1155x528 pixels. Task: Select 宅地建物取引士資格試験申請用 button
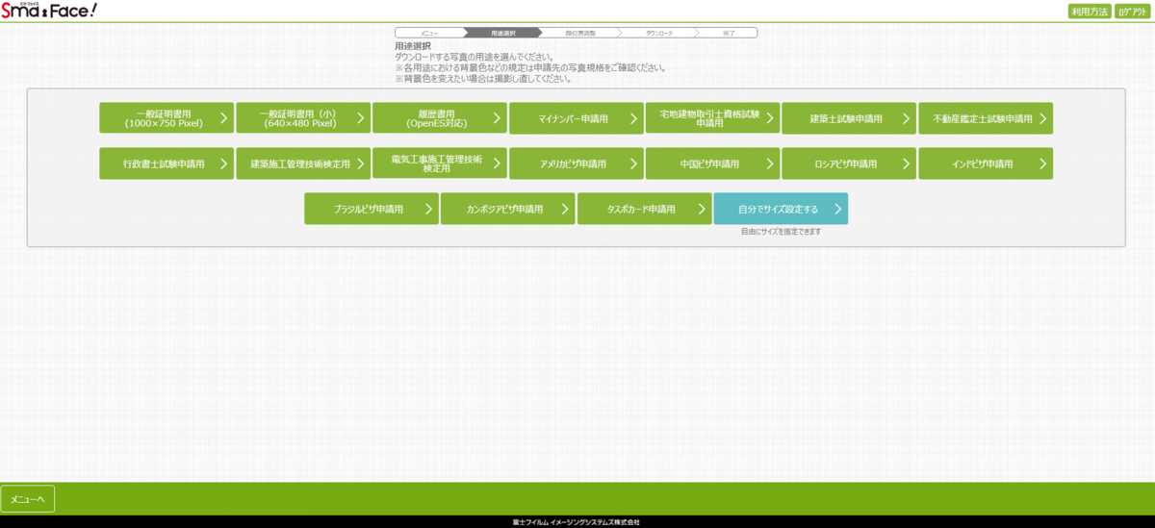click(712, 118)
